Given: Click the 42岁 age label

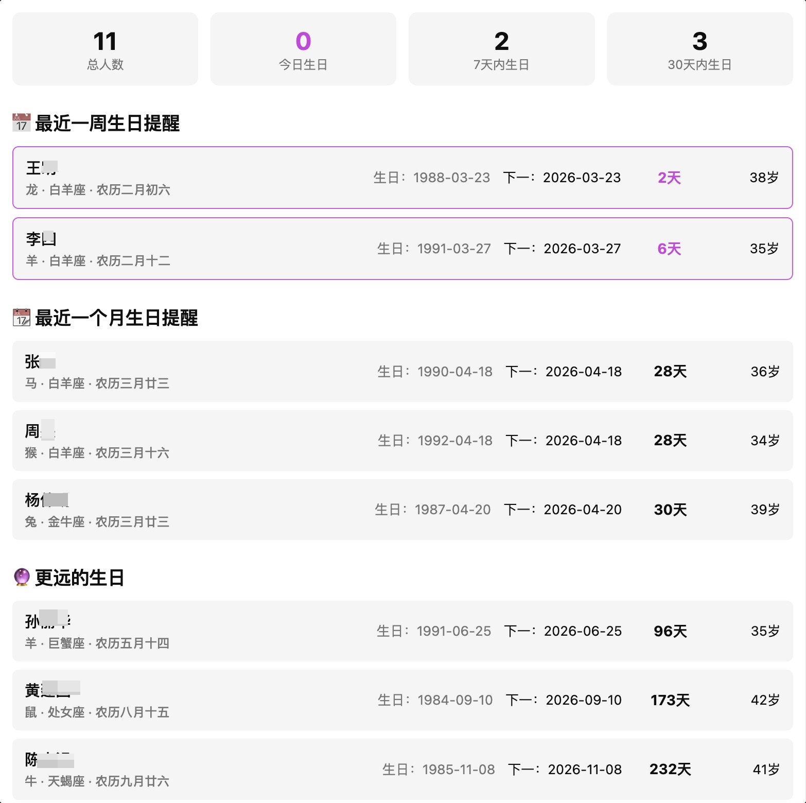Looking at the screenshot, I should pos(765,700).
